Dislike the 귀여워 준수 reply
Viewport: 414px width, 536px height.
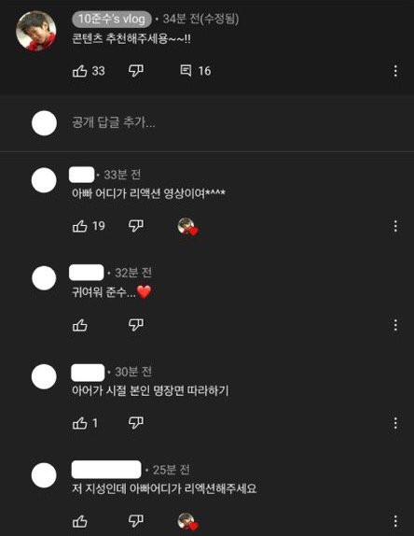click(x=136, y=325)
